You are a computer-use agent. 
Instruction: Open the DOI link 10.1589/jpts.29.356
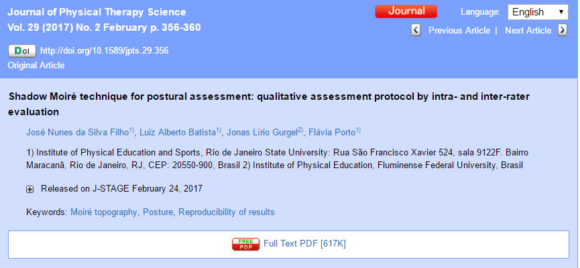[105, 50]
